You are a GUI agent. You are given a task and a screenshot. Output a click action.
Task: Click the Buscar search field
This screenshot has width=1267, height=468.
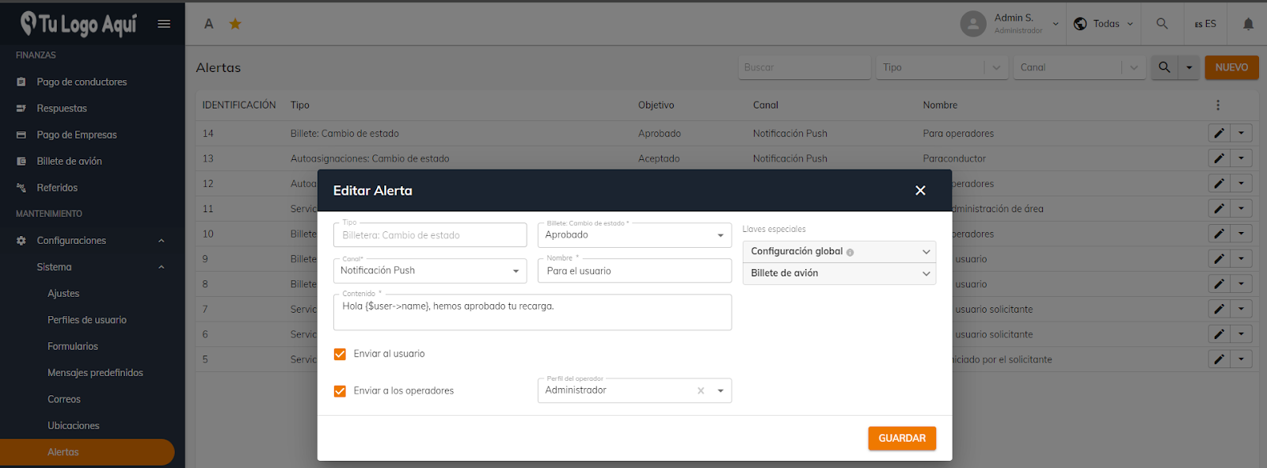coord(804,67)
